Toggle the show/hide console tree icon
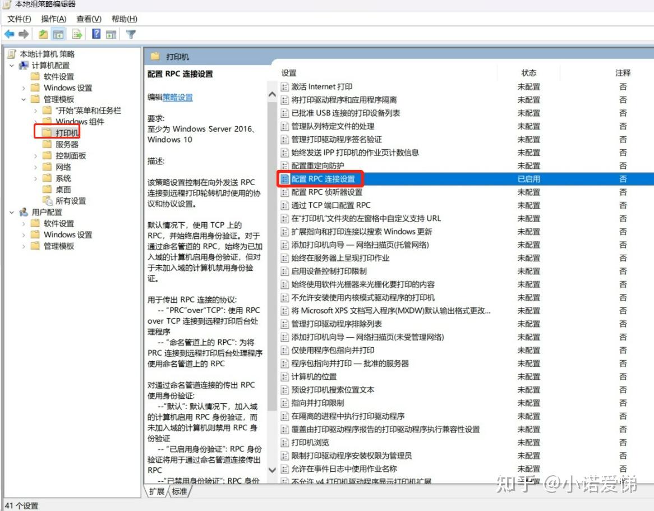Screen dimensions: 654x511 tap(58, 34)
